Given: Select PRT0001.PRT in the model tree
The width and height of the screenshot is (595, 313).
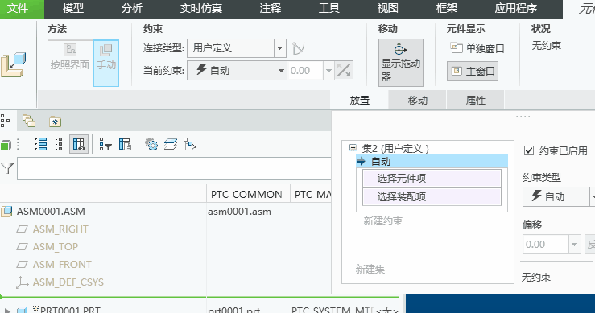Looking at the screenshot, I should click(x=70, y=310).
